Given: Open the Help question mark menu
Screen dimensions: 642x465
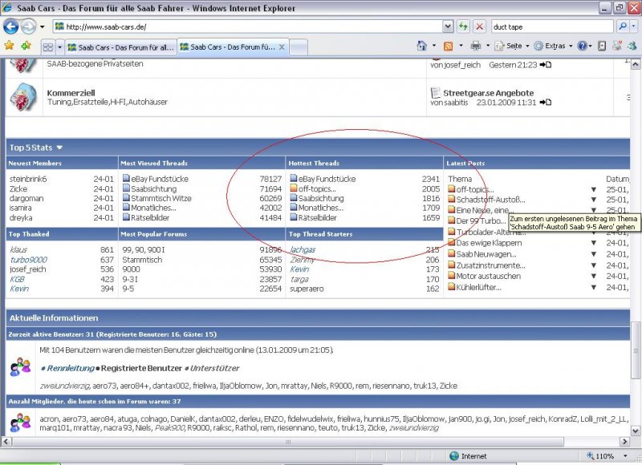Looking at the screenshot, I should click(584, 46).
